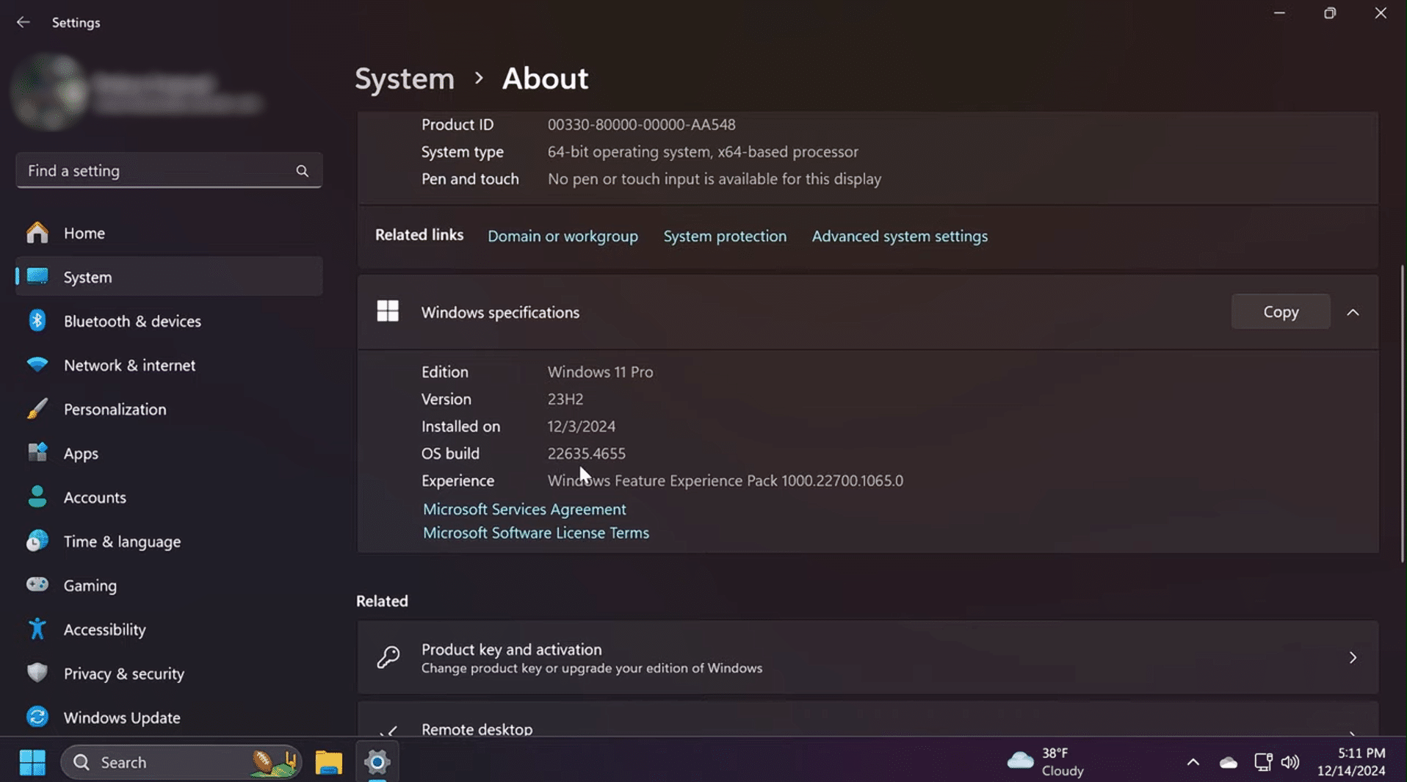
Task: Click the Apps icon in sidebar
Action: (37, 453)
